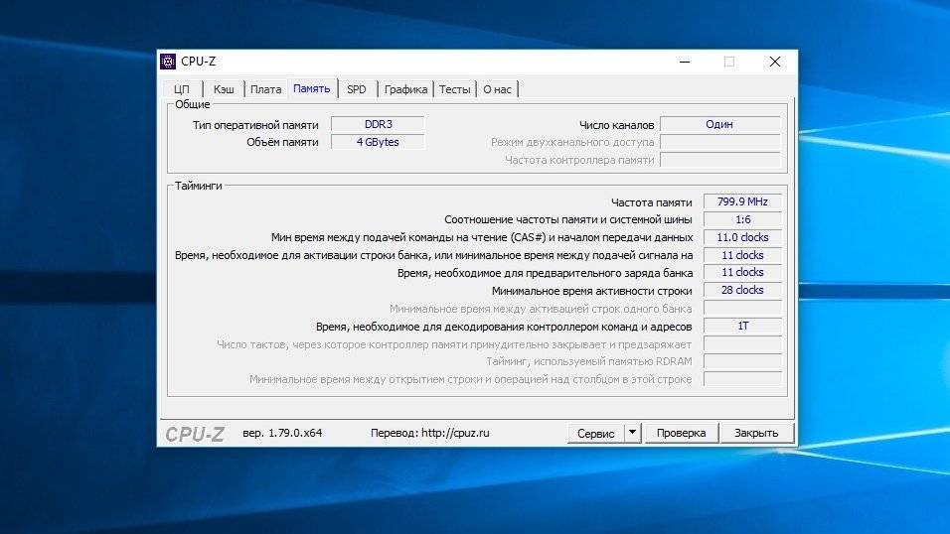
Task: Click the DDR3 memory type field
Action: (x=378, y=124)
